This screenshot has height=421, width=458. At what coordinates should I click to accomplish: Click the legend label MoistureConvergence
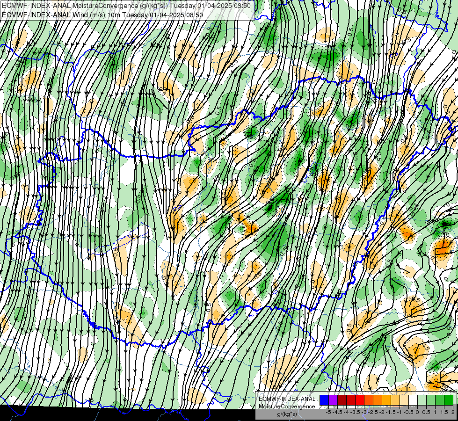coord(287,406)
